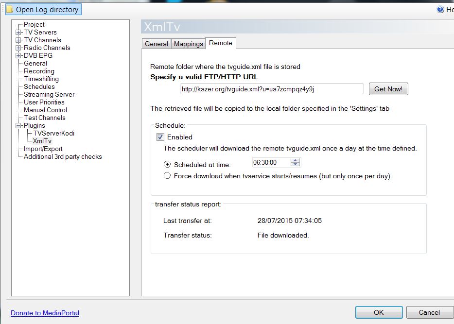The height and width of the screenshot is (324, 454).
Task: Click the Open Log directory folder icon
Action: pos(10,10)
